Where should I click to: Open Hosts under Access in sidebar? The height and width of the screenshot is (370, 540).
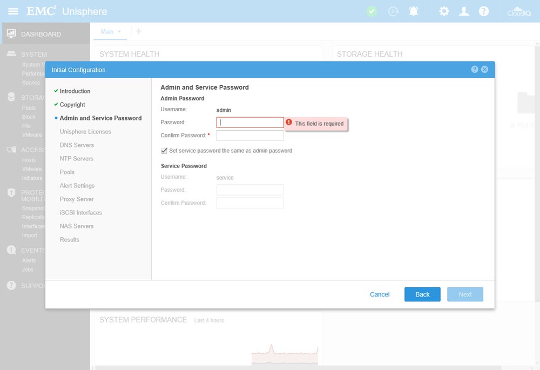pyautogui.click(x=29, y=160)
